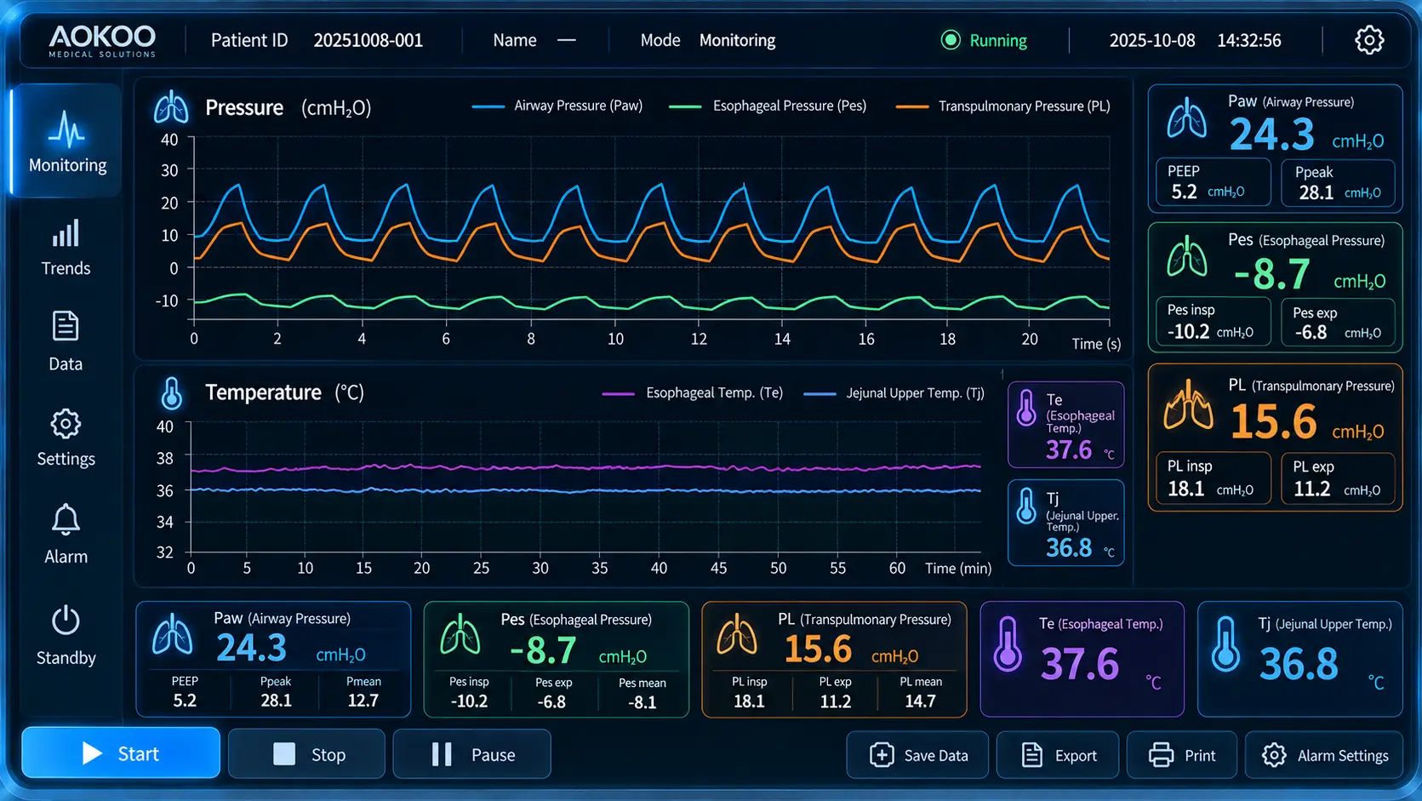Click the AOKOO Medical Solutions logo

click(x=102, y=40)
